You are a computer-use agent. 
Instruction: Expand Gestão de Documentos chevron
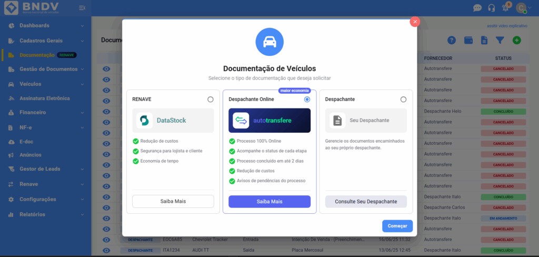tap(83, 69)
